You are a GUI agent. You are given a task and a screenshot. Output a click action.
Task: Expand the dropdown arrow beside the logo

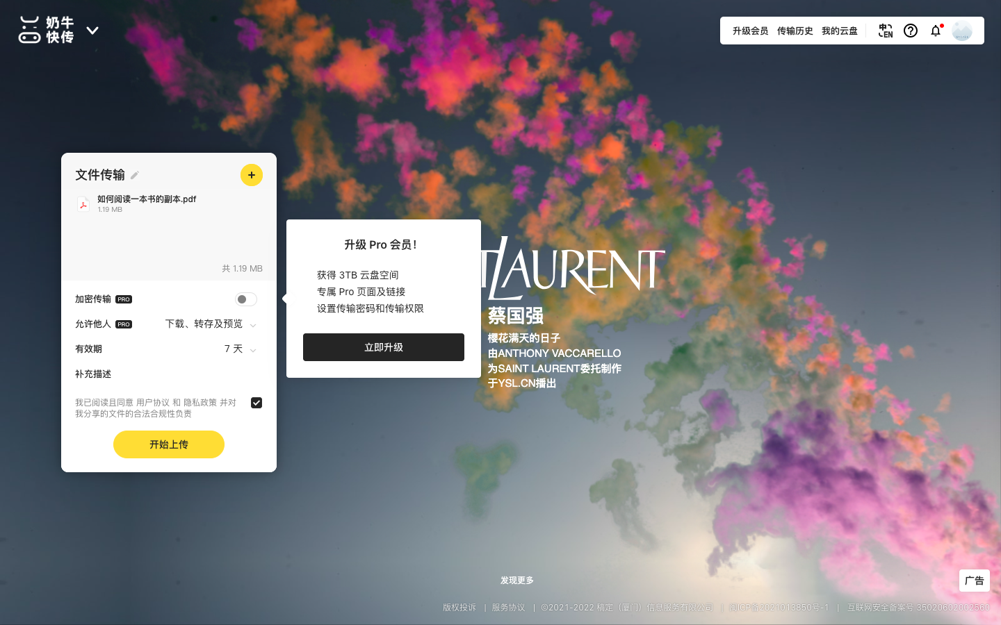point(92,31)
